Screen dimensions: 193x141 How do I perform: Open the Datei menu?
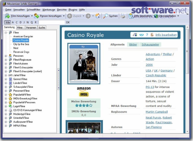click(8, 10)
